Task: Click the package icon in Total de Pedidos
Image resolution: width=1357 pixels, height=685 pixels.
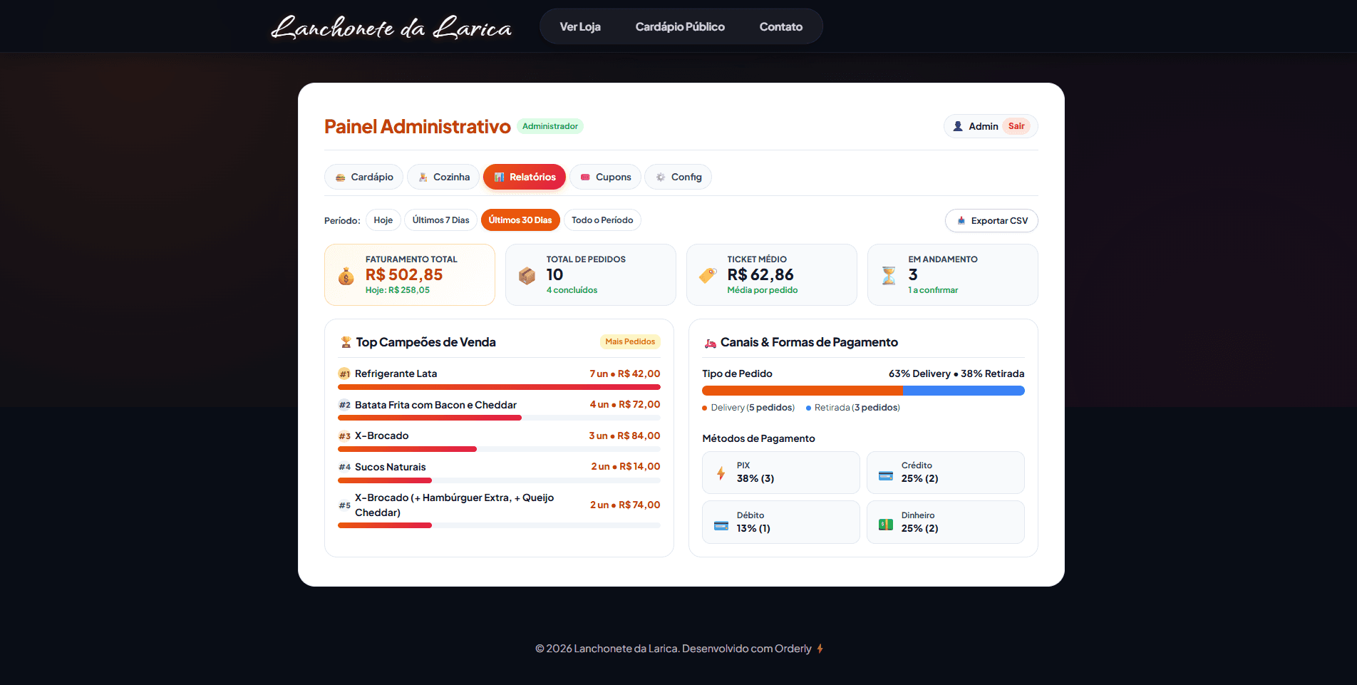Action: pyautogui.click(x=527, y=276)
